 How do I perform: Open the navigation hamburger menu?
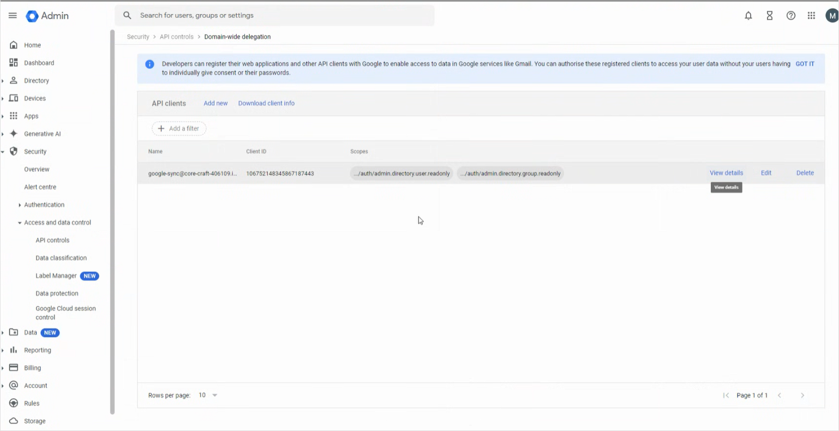[12, 15]
